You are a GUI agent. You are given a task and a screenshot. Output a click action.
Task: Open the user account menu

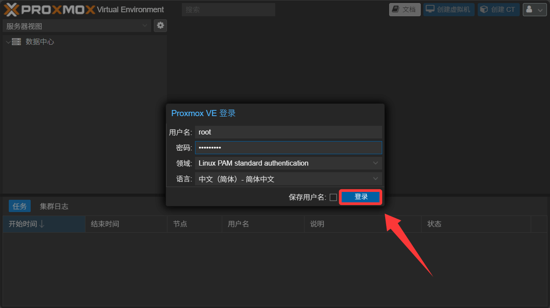point(534,10)
